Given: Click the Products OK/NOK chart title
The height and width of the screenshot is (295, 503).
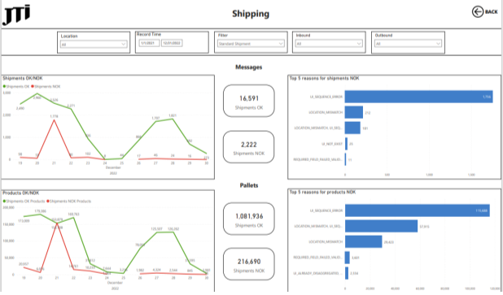Looking at the screenshot, I should click(x=21, y=193).
